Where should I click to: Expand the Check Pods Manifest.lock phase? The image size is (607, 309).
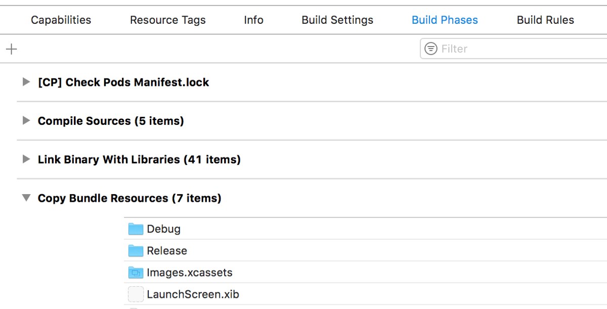click(x=26, y=82)
